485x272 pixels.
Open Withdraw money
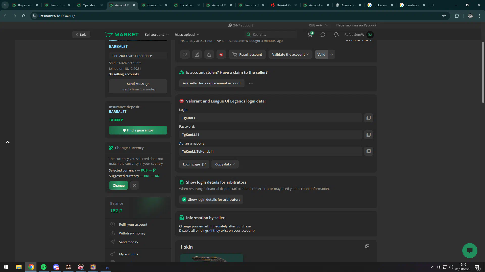[x=132, y=233]
